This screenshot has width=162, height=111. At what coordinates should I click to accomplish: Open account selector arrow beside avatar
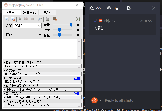[x=100, y=100]
